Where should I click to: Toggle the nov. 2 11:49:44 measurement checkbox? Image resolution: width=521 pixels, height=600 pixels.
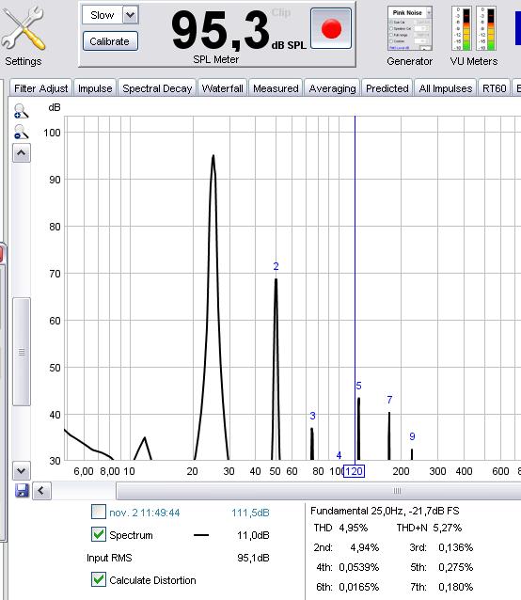click(99, 512)
